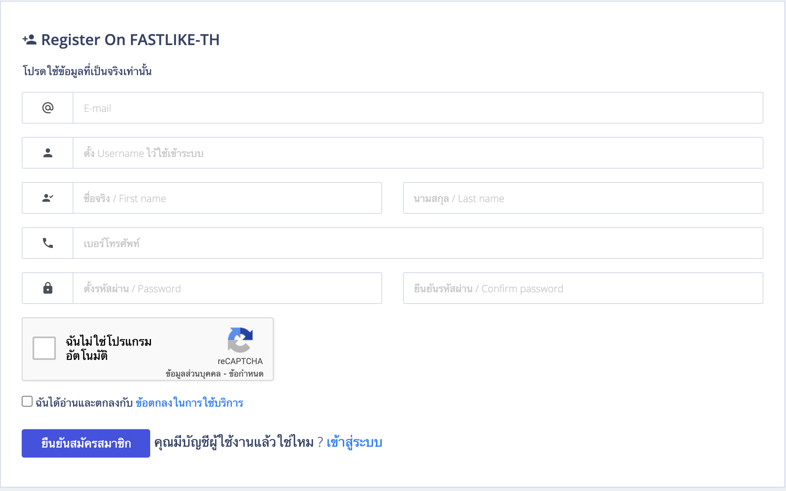Focus the Last name input field
Image resolution: width=786 pixels, height=491 pixels.
point(583,198)
